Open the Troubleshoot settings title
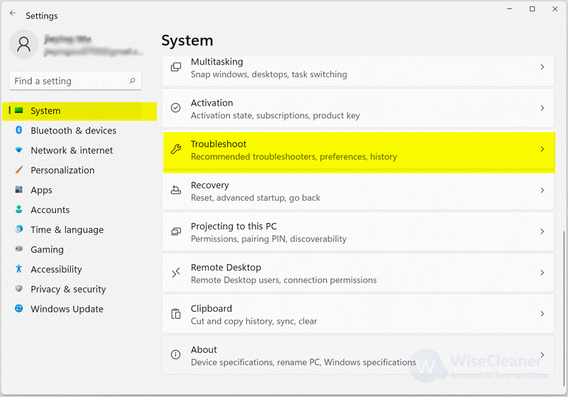Screen dimensions: 568x397 (x=219, y=143)
